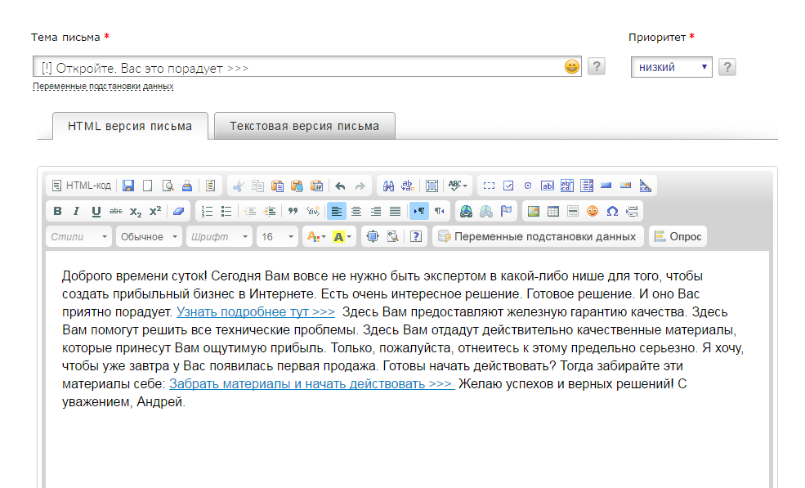
Task: Click the Copy icon
Action: tap(257, 186)
